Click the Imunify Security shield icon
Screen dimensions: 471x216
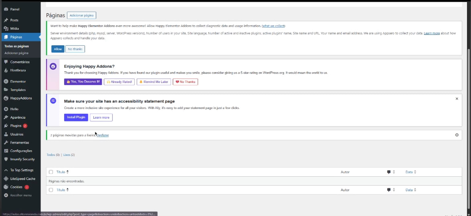[x=6, y=159]
